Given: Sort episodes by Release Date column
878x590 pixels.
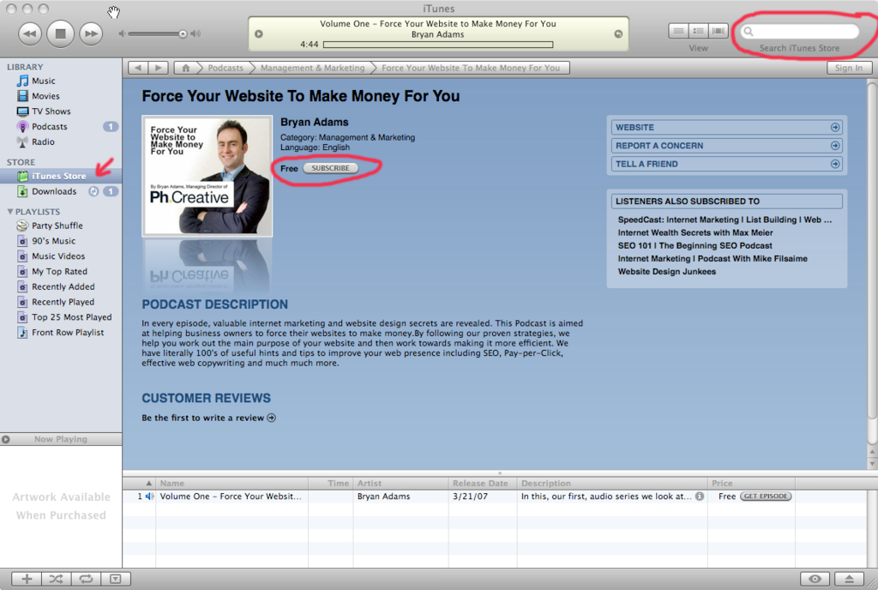Looking at the screenshot, I should [483, 483].
